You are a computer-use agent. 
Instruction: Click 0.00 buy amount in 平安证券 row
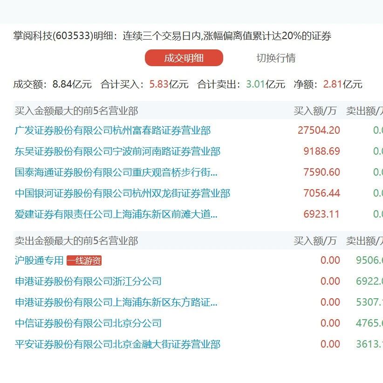[330, 344]
